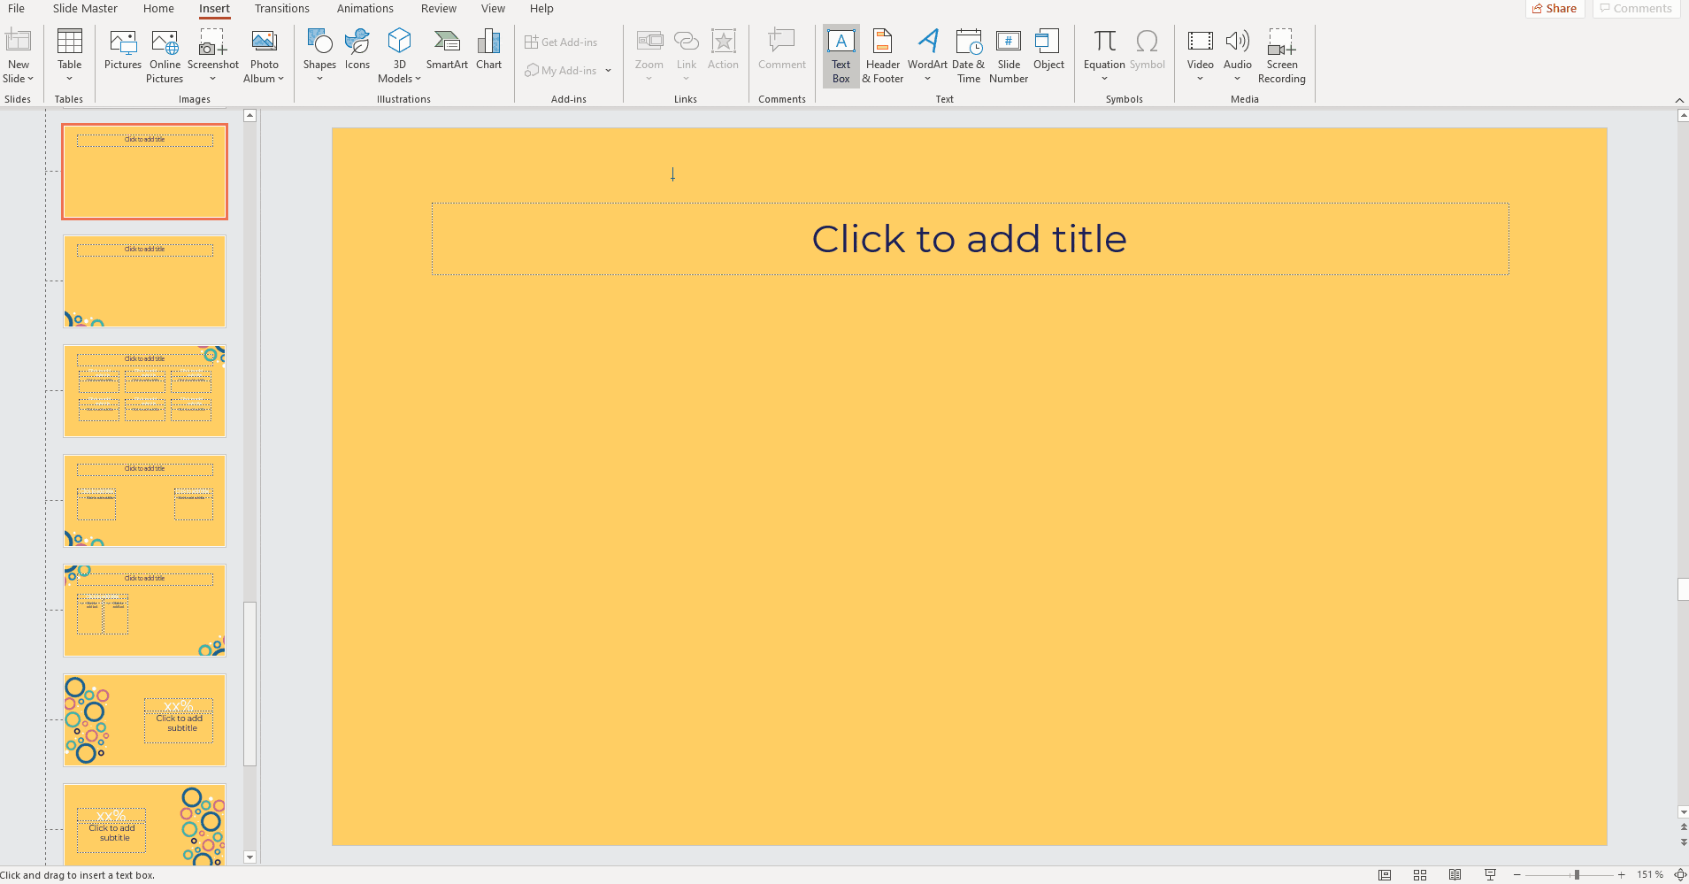Toggle the Text Box tool
Screen dimensions: 1689x884
(x=841, y=55)
